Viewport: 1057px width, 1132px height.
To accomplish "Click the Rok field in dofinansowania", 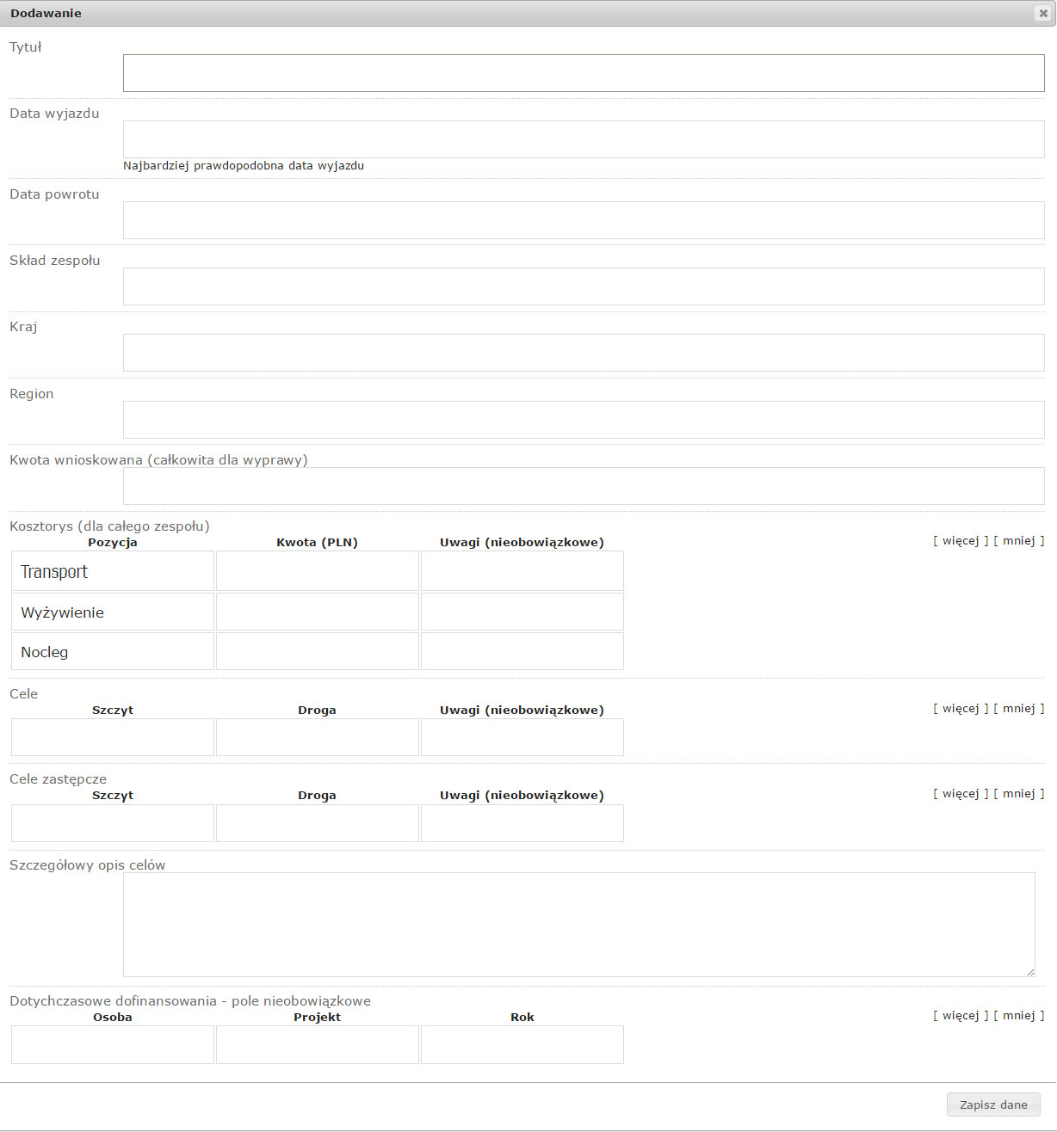I will (522, 1044).
